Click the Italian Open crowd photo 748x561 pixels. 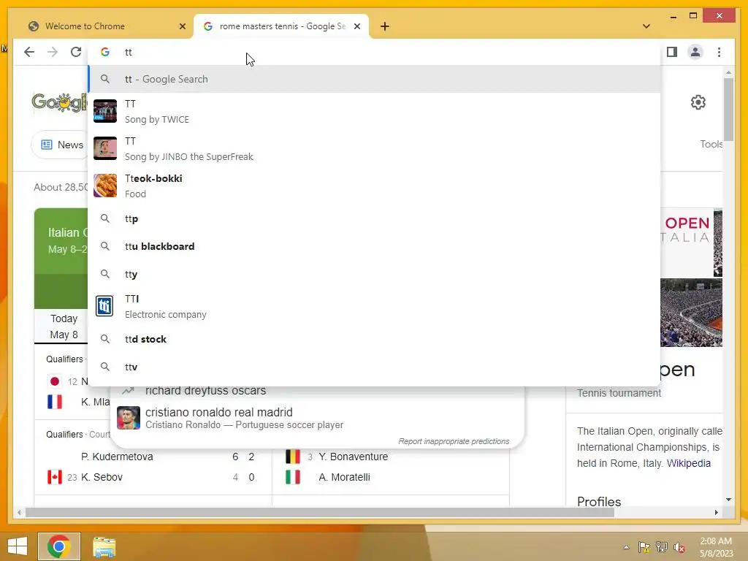coord(691,313)
